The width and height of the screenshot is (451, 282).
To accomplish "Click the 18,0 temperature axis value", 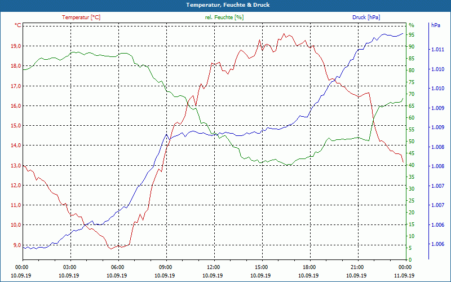I will click(x=16, y=66).
